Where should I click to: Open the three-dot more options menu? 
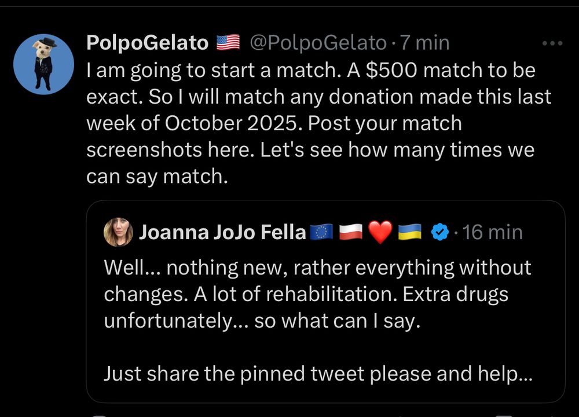point(552,43)
